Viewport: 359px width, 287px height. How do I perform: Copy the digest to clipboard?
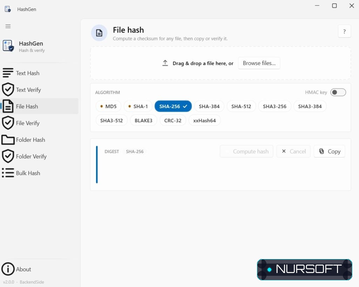[x=330, y=151]
